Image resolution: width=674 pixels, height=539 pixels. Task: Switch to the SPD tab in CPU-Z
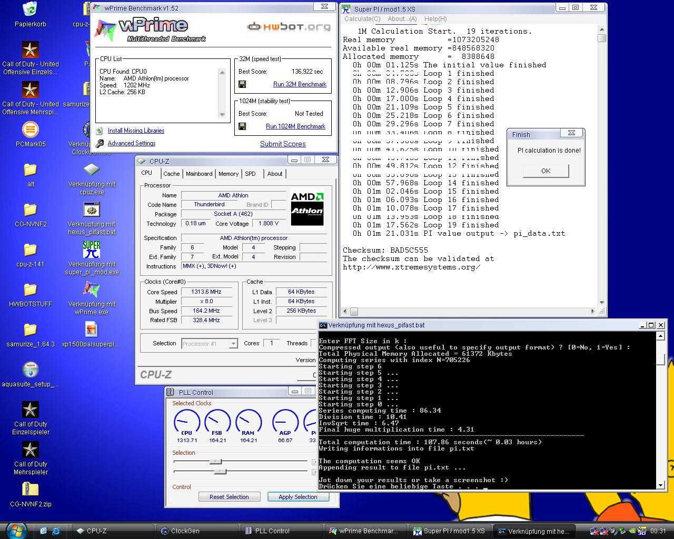point(250,174)
